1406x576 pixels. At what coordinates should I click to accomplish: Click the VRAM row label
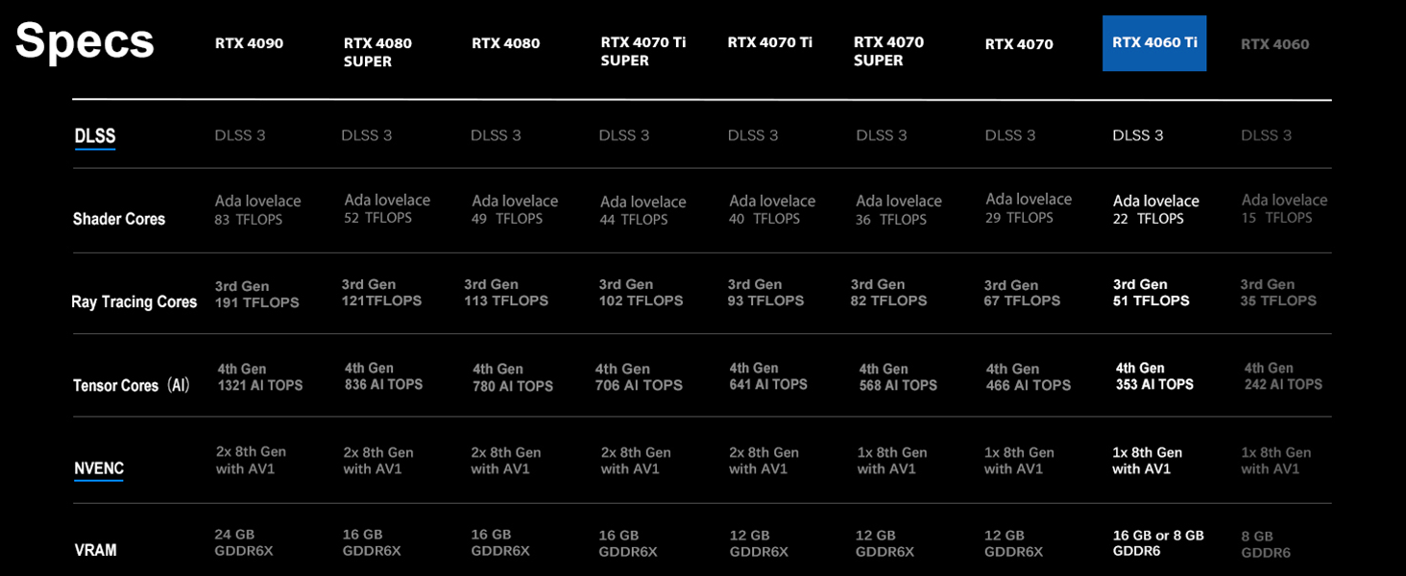(96, 551)
